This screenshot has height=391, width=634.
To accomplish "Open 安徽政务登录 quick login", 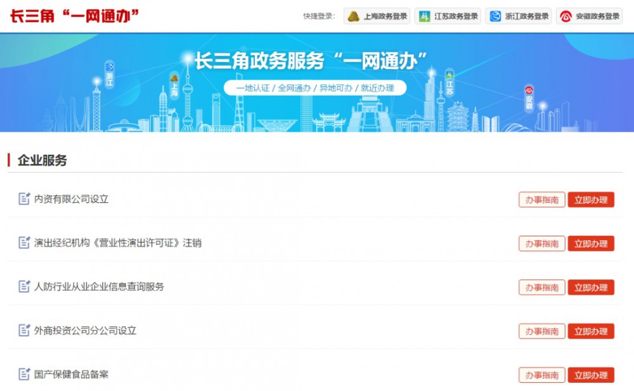I will coord(589,16).
